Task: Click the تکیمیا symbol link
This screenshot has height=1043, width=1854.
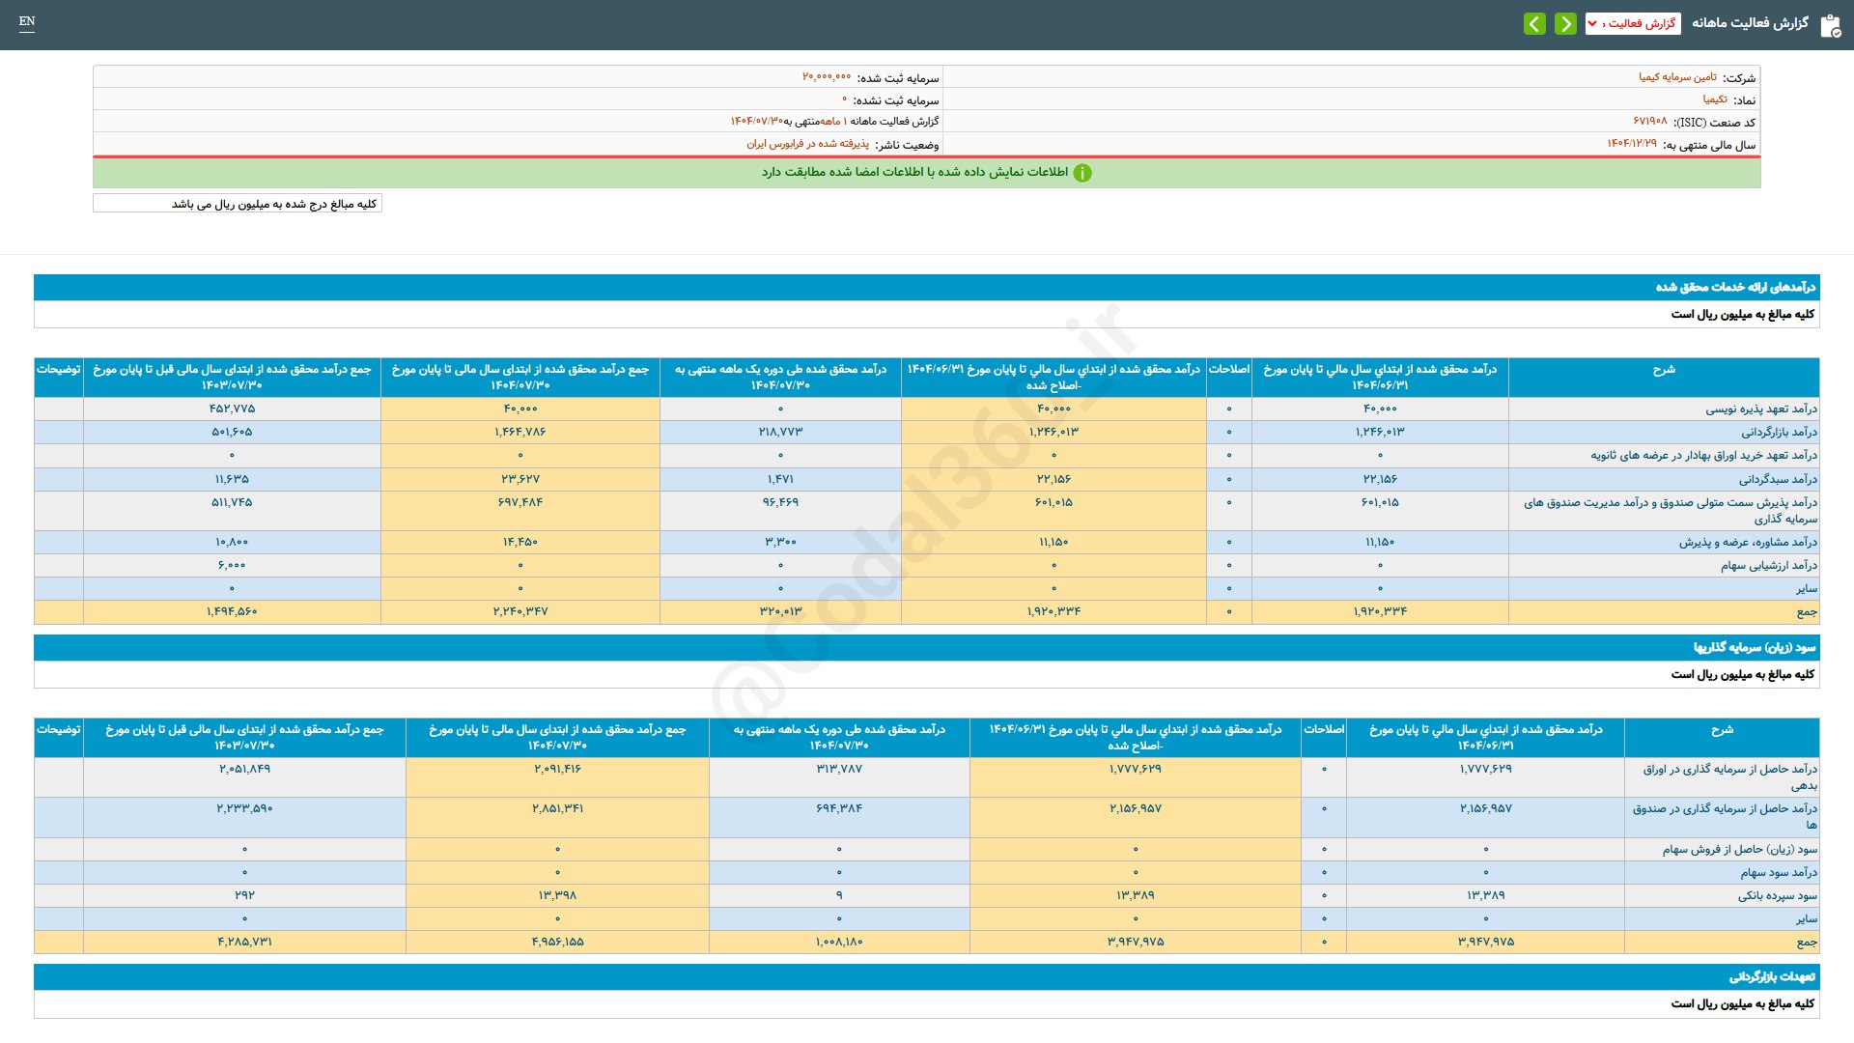Action: [1715, 99]
